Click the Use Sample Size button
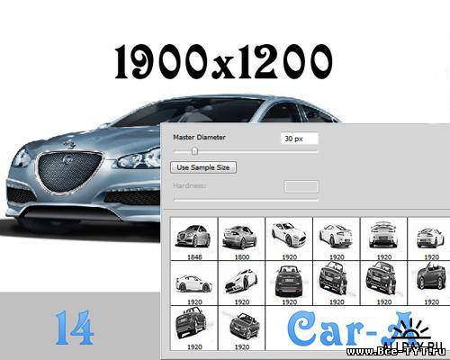The width and height of the screenshot is (450, 360). [x=203, y=167]
